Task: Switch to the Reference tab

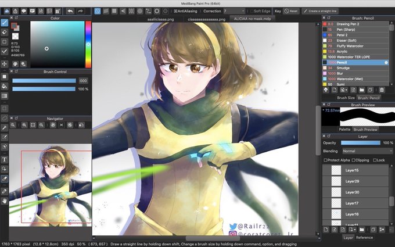Action: [x=364, y=238]
